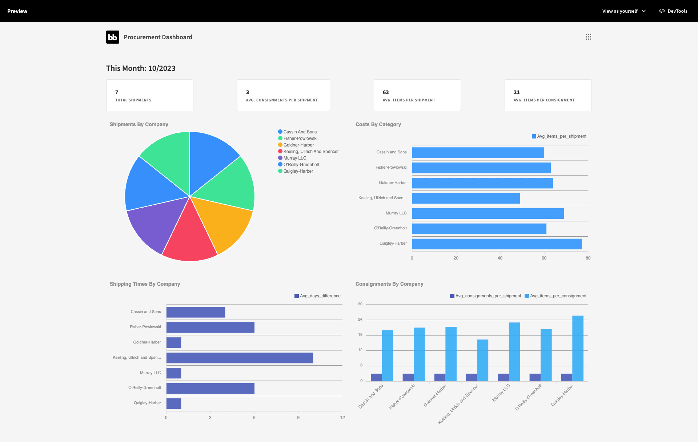The image size is (698, 442).
Task: Toggle Avg_items_per_consignment legend entry
Action: point(555,296)
